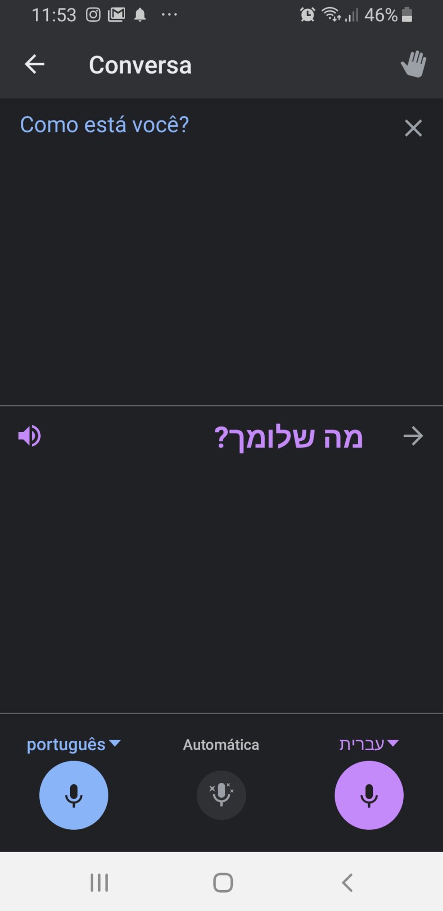Tap the blue Portuguese microphone button
This screenshot has width=443, height=911.
coord(74,795)
